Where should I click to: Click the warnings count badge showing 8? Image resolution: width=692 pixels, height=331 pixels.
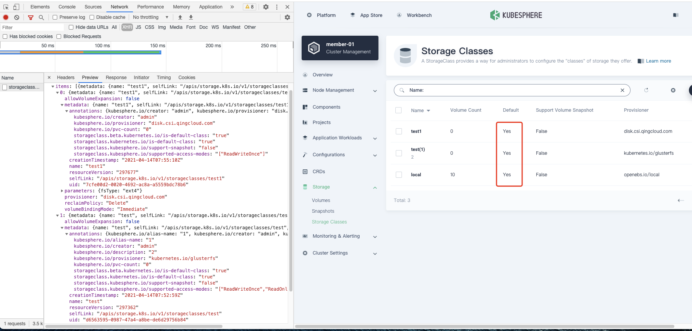tap(249, 7)
